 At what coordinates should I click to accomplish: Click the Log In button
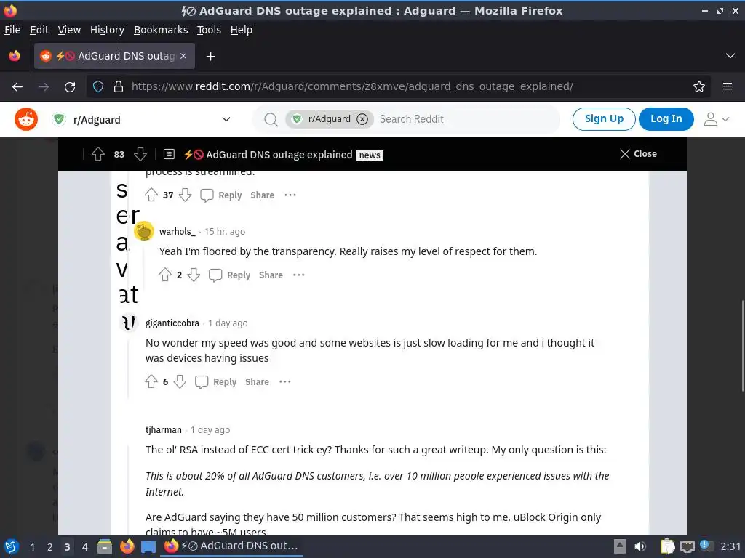pos(666,118)
